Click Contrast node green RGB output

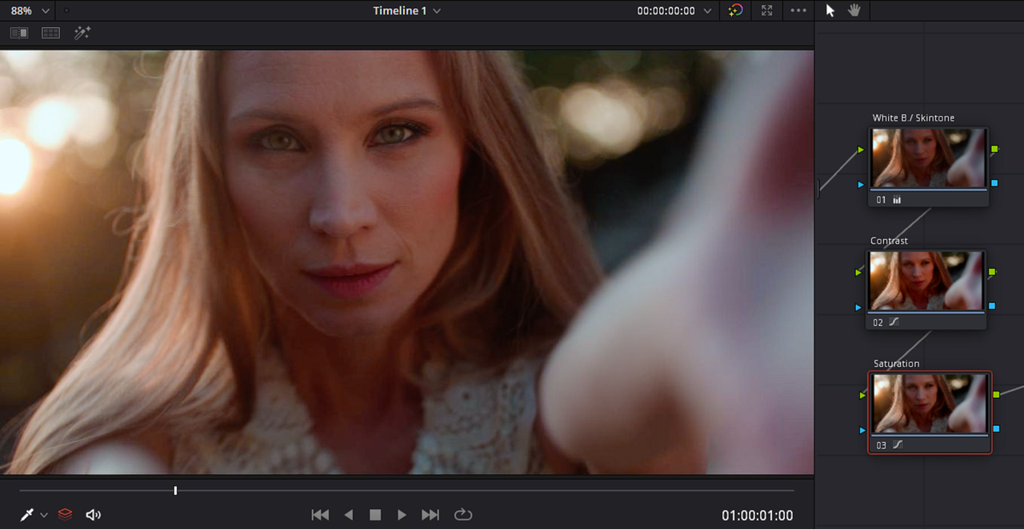coord(992,272)
